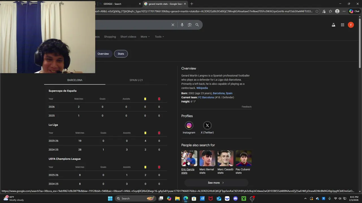Open Microsoft Store from the taskbar
Screen dimensions: 362x203
point(194,198)
